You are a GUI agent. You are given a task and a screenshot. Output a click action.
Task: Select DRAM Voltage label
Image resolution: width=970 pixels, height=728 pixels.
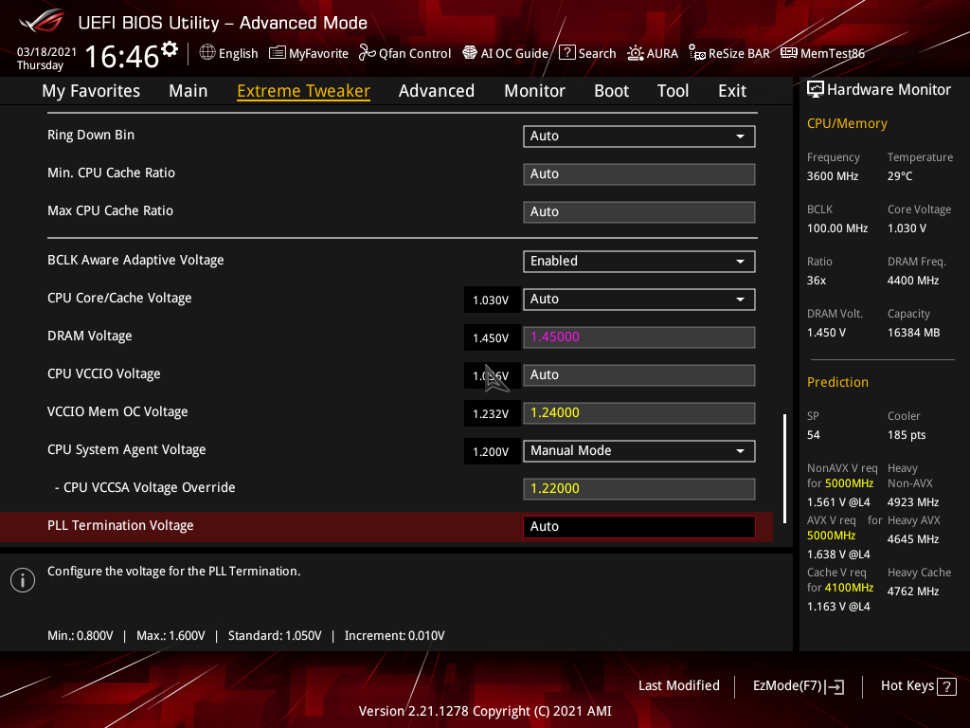point(90,337)
